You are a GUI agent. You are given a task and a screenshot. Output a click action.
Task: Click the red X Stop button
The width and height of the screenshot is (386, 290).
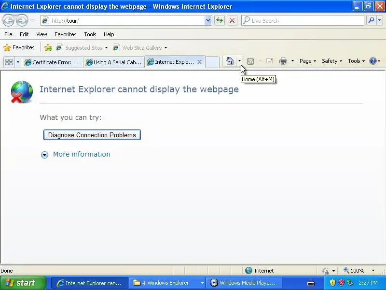coord(232,21)
